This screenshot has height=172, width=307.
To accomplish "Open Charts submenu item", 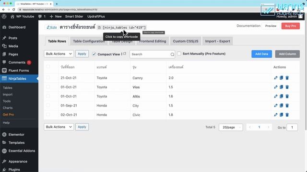I will (x=8, y=107).
